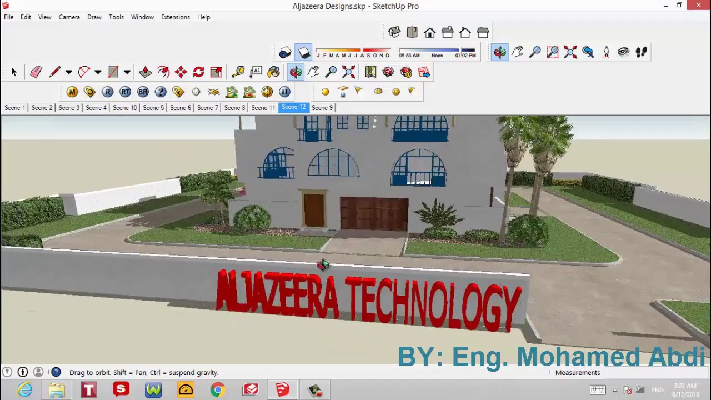Click the V-Ray R render button

tap(107, 92)
